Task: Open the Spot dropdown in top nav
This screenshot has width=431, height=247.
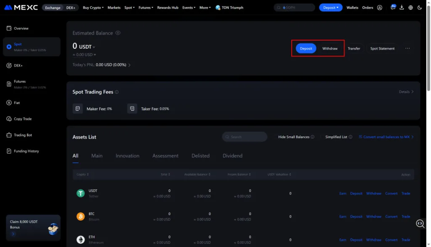Action: (130, 8)
